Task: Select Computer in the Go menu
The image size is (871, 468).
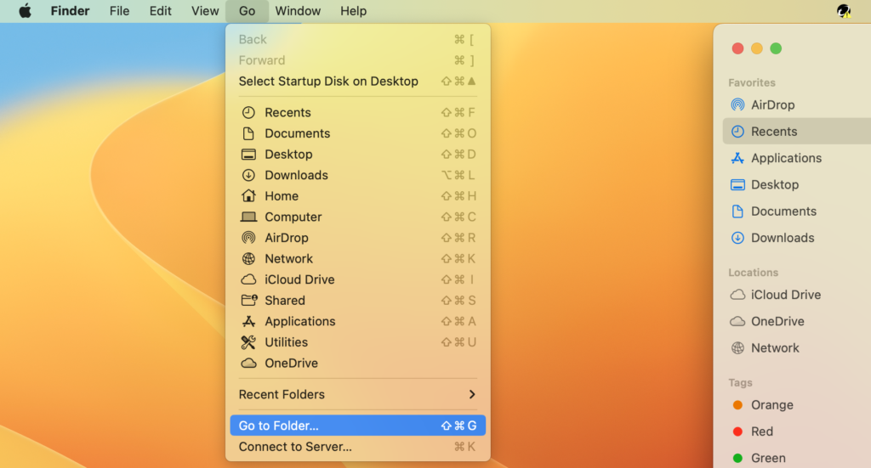Action: (293, 217)
